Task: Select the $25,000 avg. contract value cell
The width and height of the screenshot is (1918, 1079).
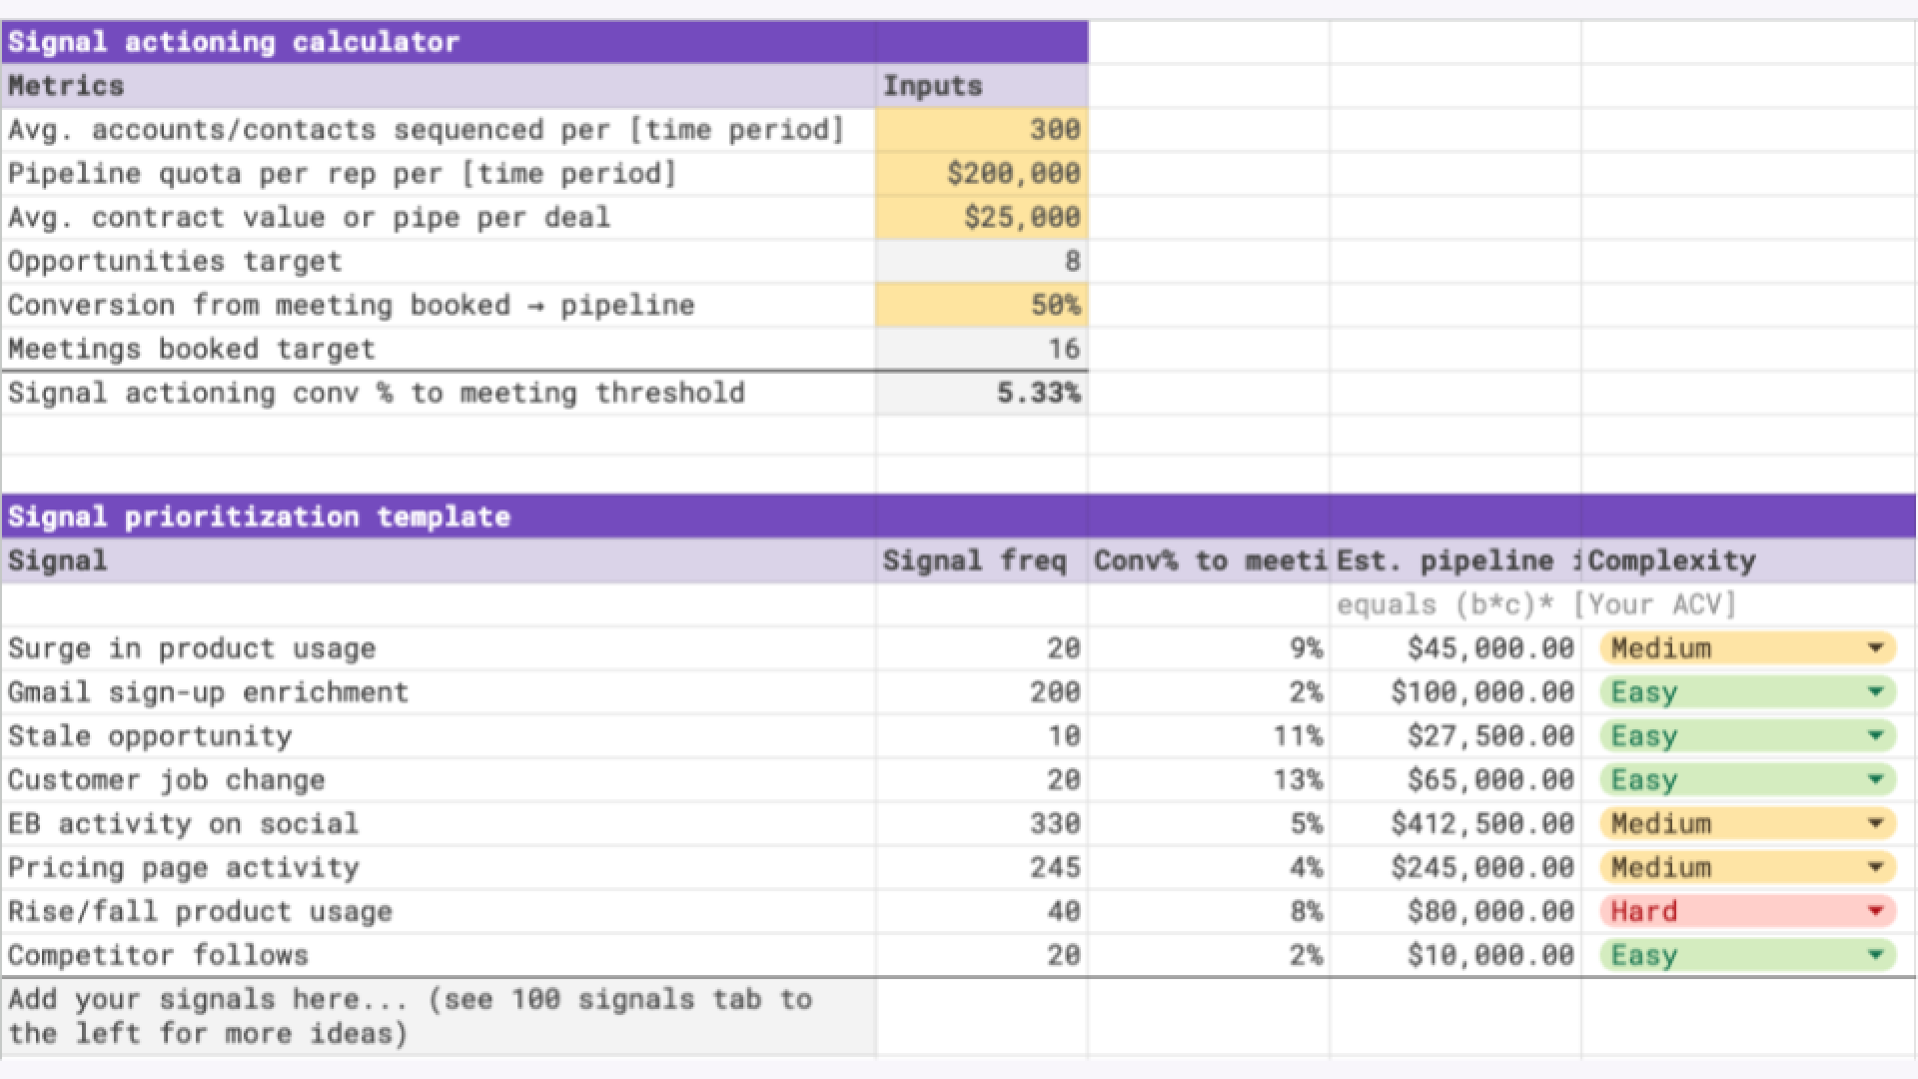Action: pos(981,218)
